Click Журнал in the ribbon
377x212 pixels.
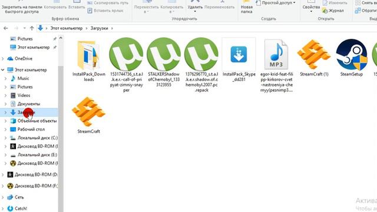333,11
